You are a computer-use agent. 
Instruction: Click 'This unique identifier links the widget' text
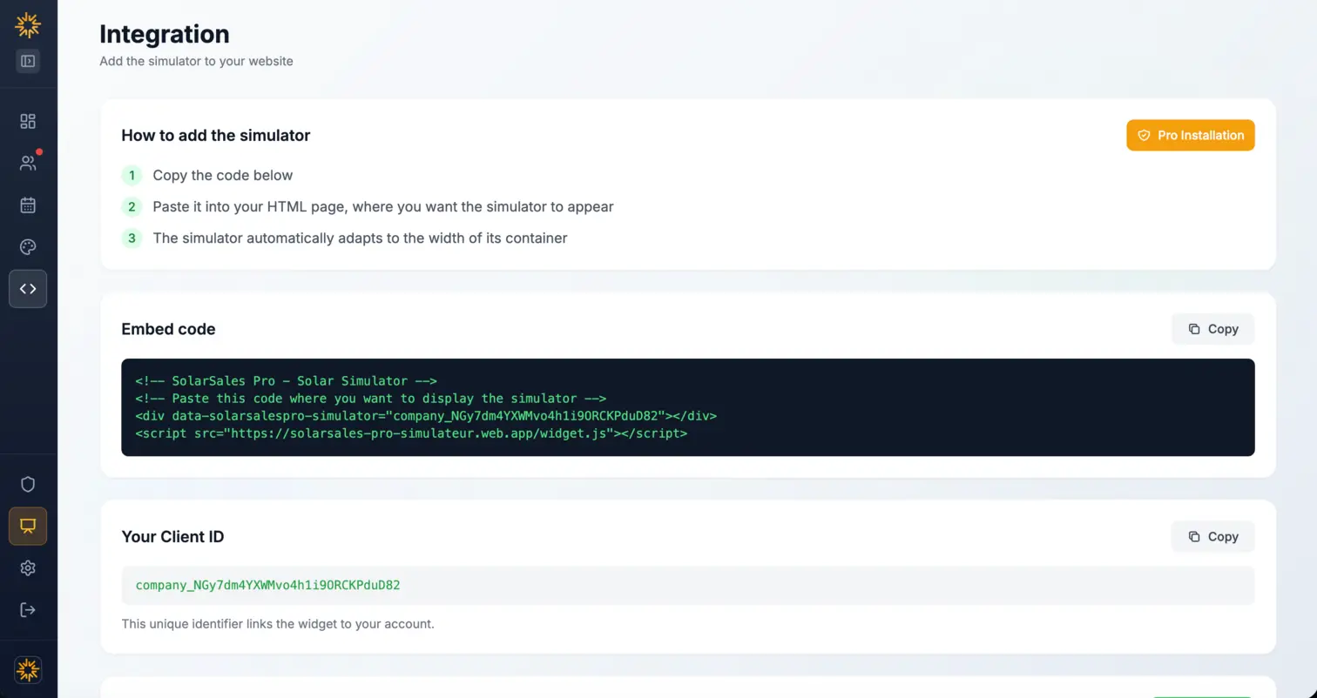(278, 624)
